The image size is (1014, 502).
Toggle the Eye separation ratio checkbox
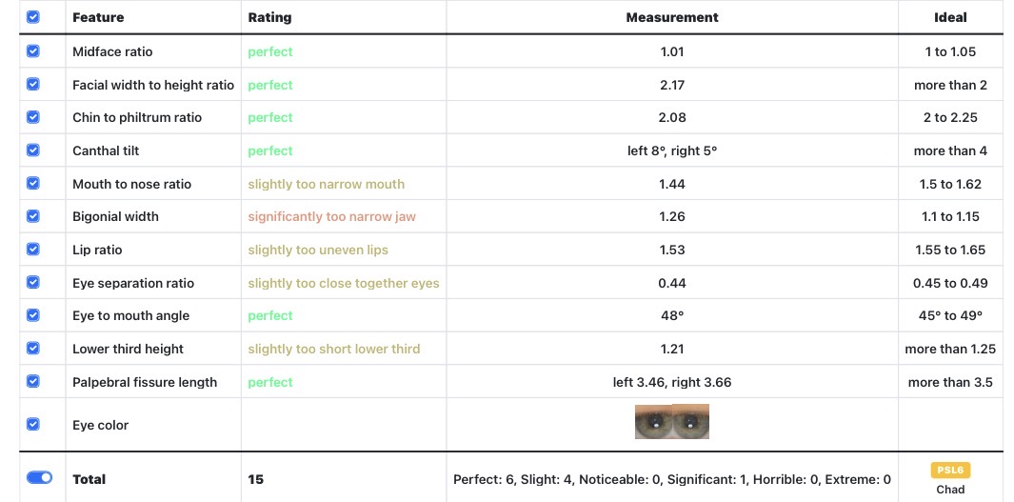click(x=33, y=282)
